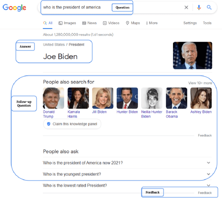Open the More options menu
Image resolution: width=222 pixels, height=198 pixels.
(152, 23)
